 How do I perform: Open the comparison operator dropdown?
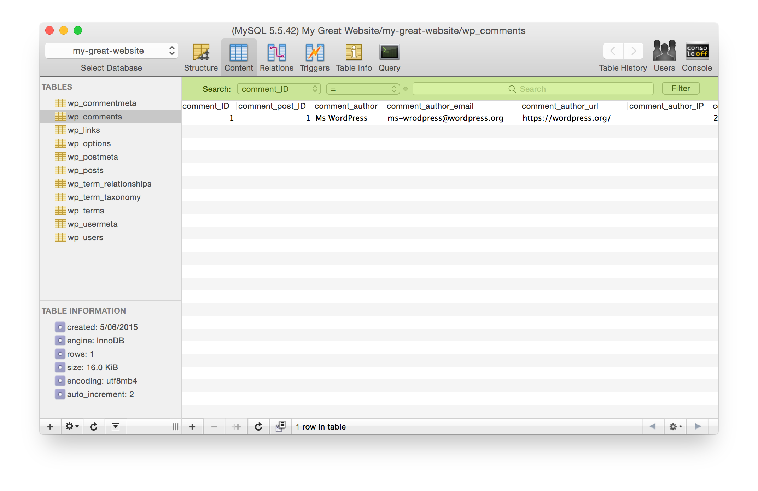tap(362, 89)
